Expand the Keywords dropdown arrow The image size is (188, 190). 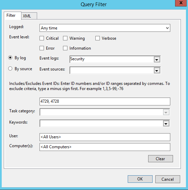point(166,124)
